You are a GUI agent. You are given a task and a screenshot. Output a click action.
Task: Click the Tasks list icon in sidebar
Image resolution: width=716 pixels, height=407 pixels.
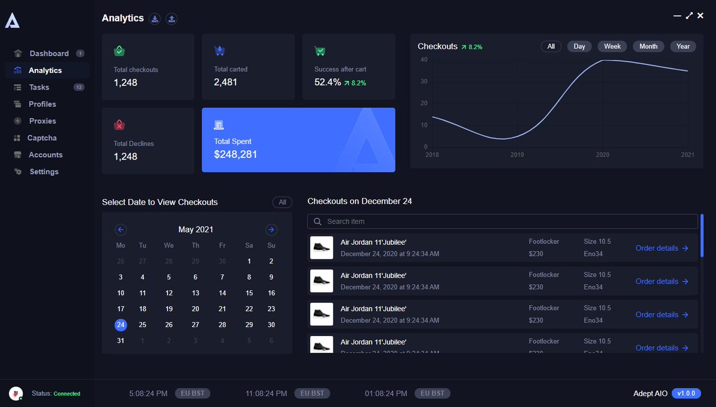click(x=18, y=87)
